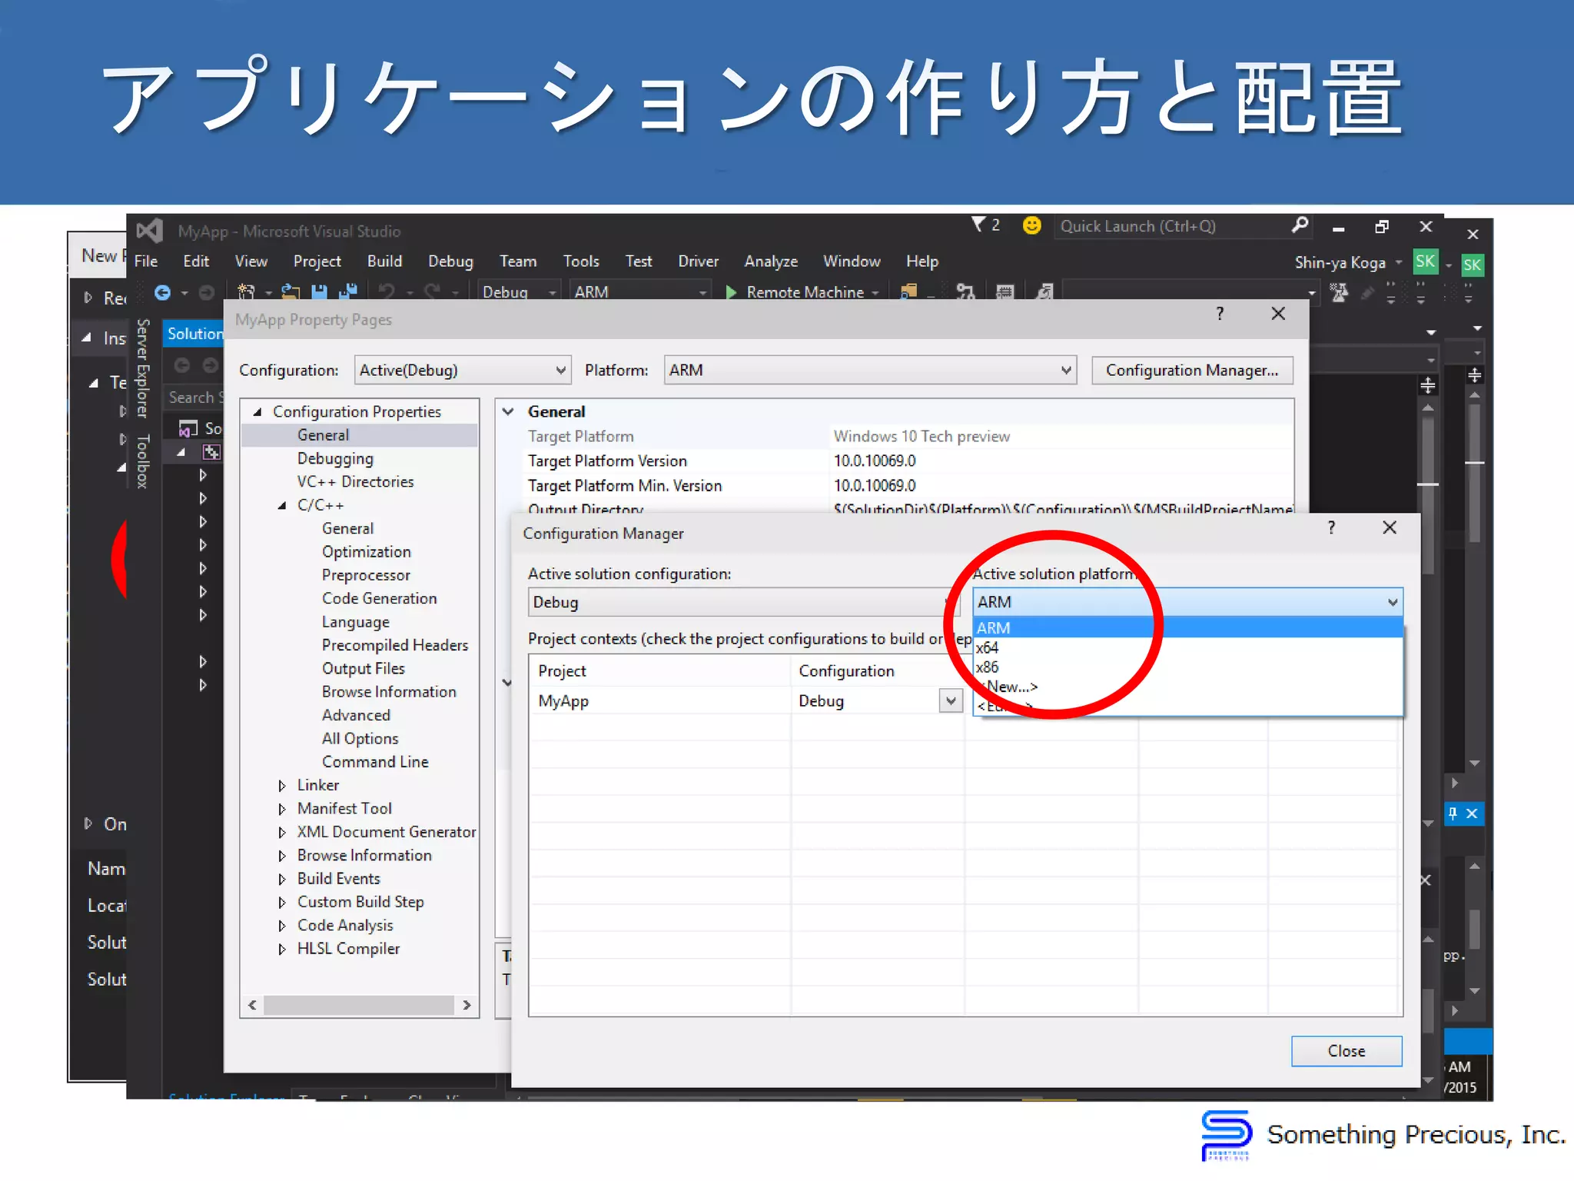
Task: Select Debugging in the property tree
Action: tap(335, 458)
